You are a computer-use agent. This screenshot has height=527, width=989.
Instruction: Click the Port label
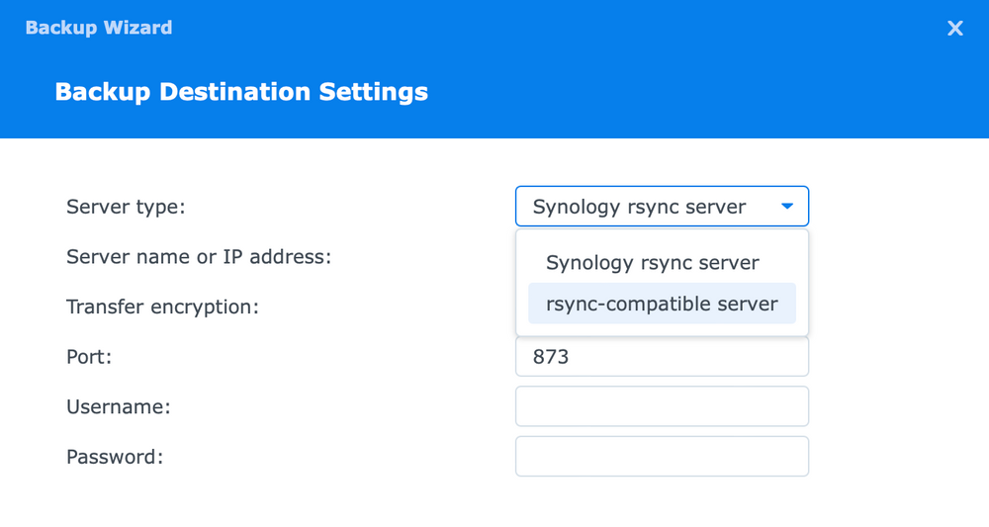[89, 357]
